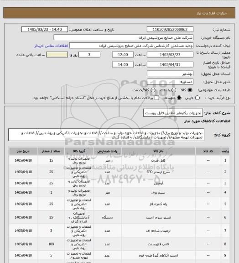239x263 pixels.
Task: Select the ارستر (تلاطم گیر) ضربه قوچ item
Action: tap(158, 255)
